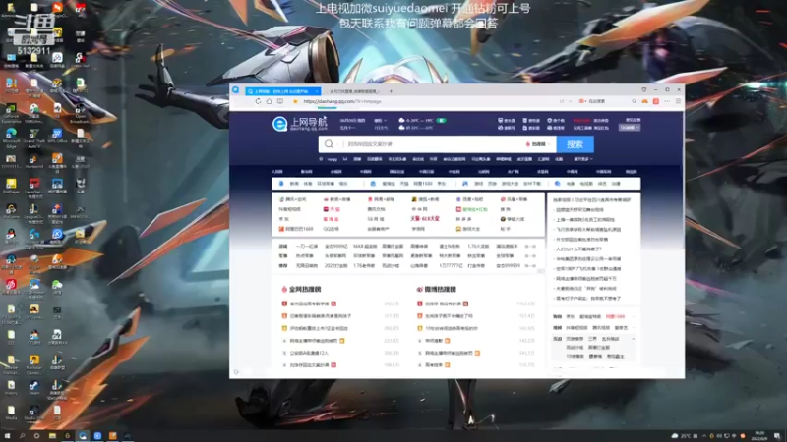This screenshot has width=787, height=442.
Task: Go to browser home page icon
Action: (x=269, y=101)
